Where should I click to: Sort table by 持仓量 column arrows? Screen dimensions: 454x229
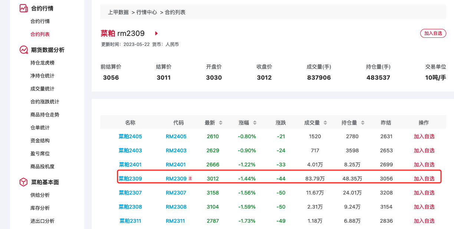(362, 122)
